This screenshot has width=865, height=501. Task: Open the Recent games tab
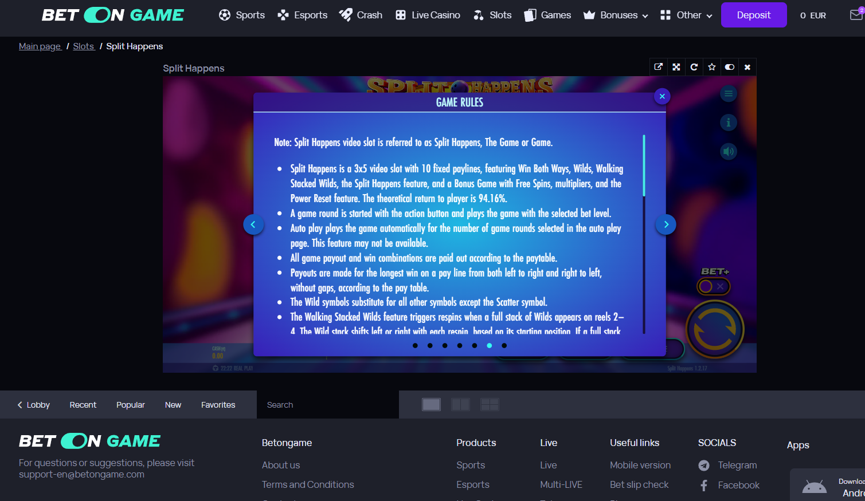pyautogui.click(x=83, y=405)
